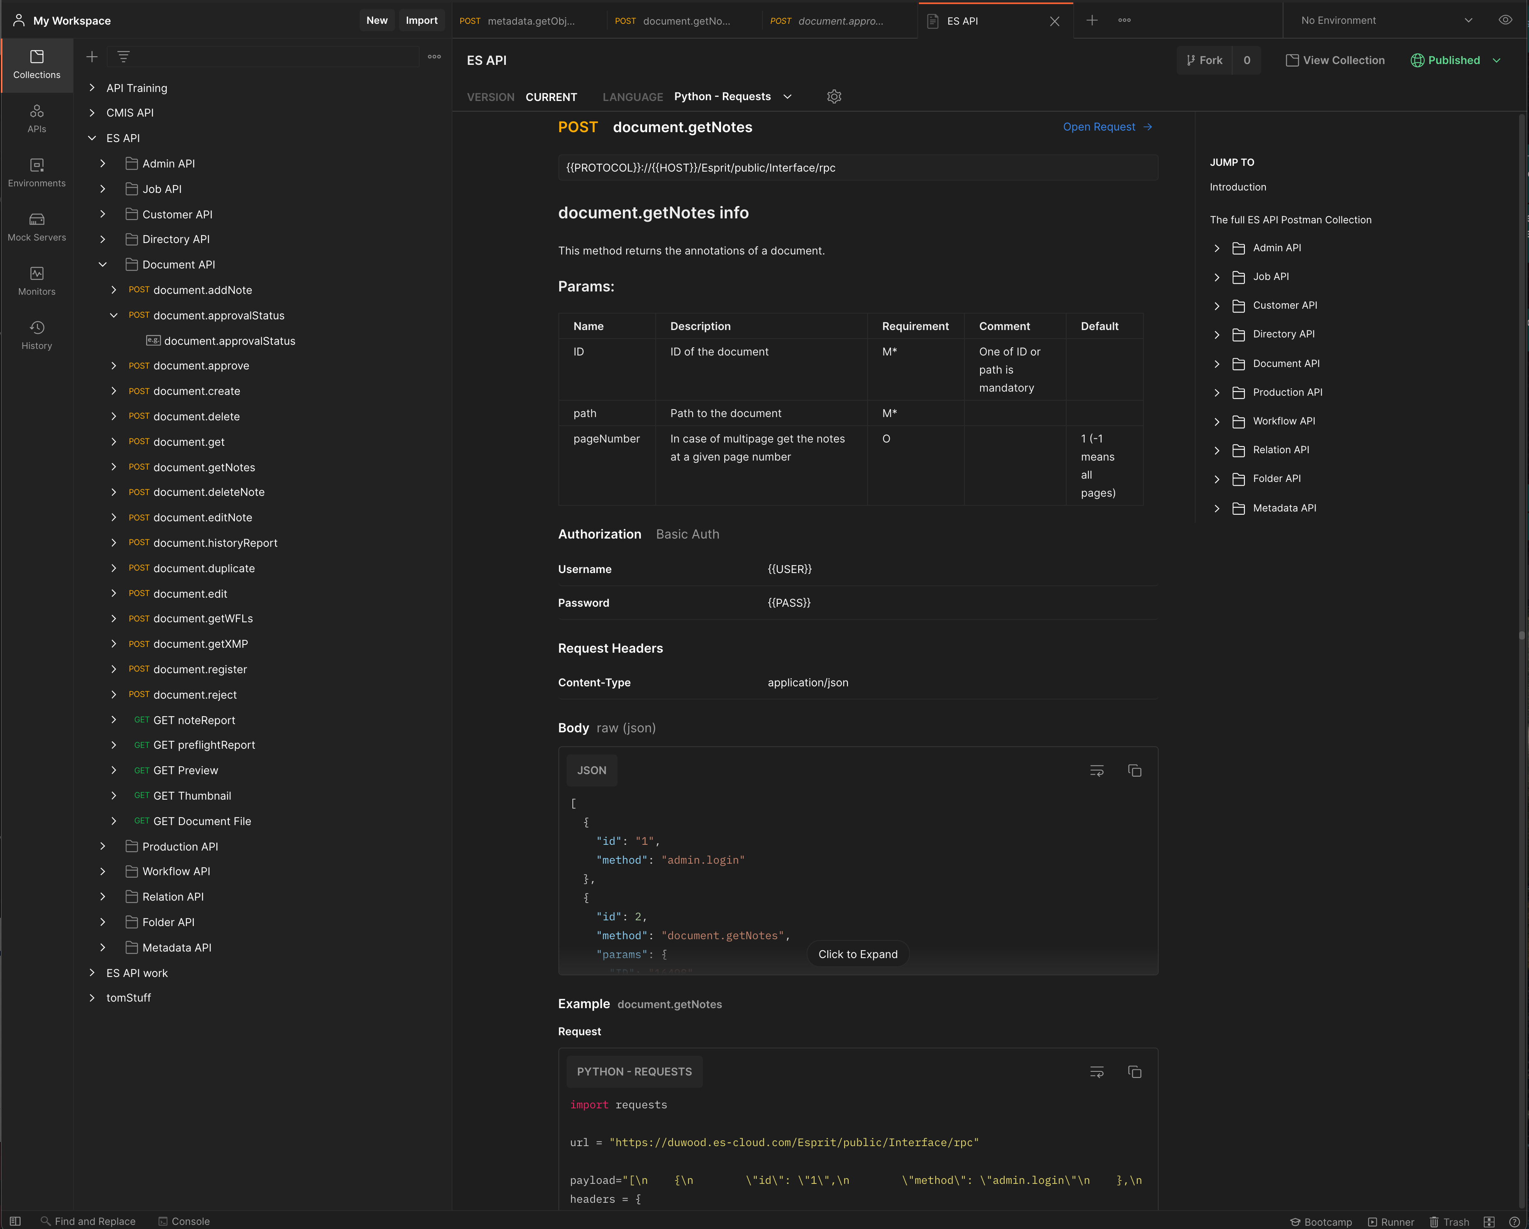Image resolution: width=1529 pixels, height=1229 pixels.
Task: Fork the ES API collection
Action: tap(1204, 60)
